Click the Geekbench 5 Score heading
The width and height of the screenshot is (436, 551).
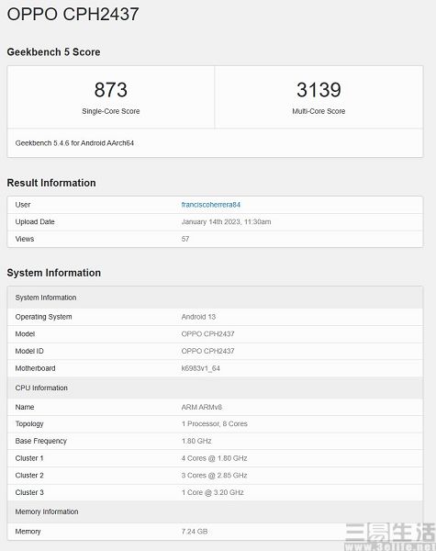53,52
